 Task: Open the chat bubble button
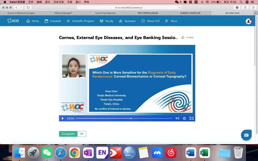246,135
